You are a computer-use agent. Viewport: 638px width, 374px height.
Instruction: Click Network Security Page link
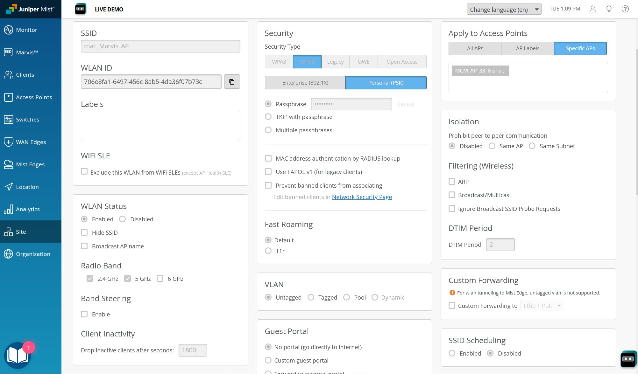tap(362, 197)
